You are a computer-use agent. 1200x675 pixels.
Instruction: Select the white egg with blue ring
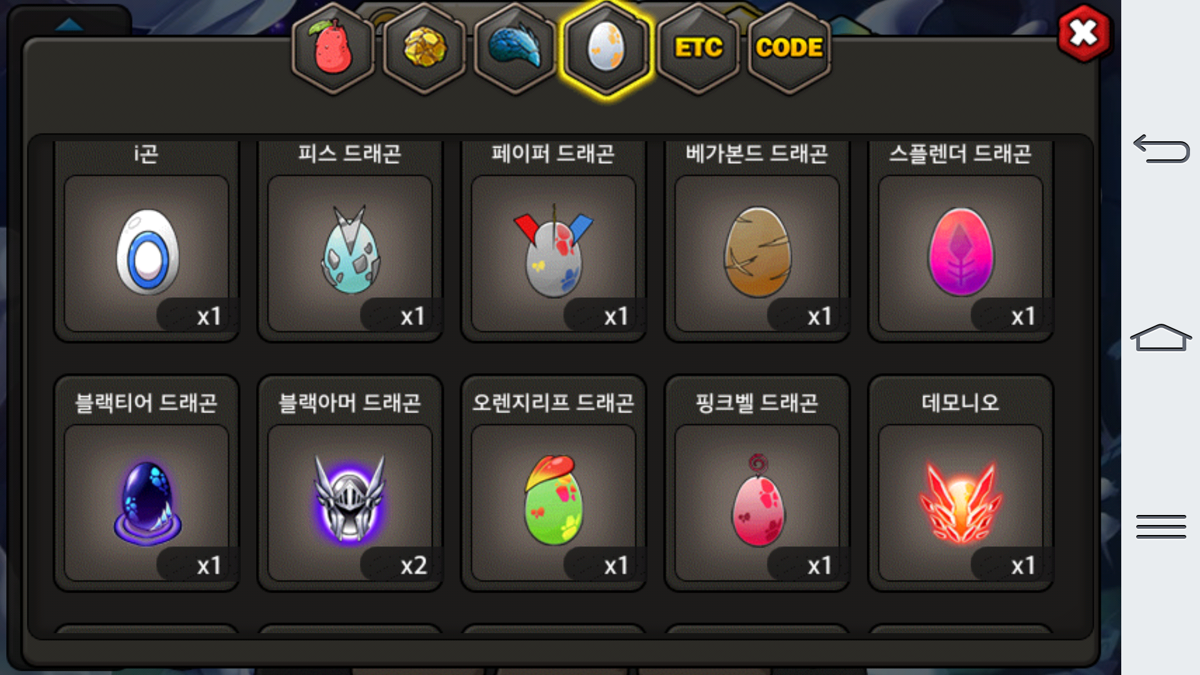pyautogui.click(x=147, y=253)
